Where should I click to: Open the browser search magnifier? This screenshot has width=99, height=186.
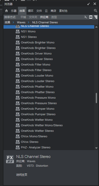[96, 11]
